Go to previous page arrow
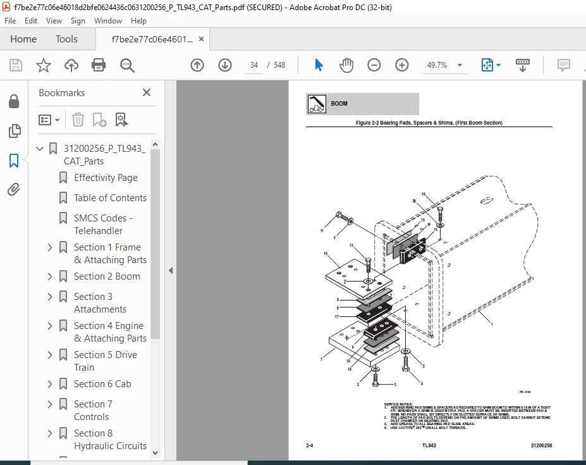 coord(197,65)
